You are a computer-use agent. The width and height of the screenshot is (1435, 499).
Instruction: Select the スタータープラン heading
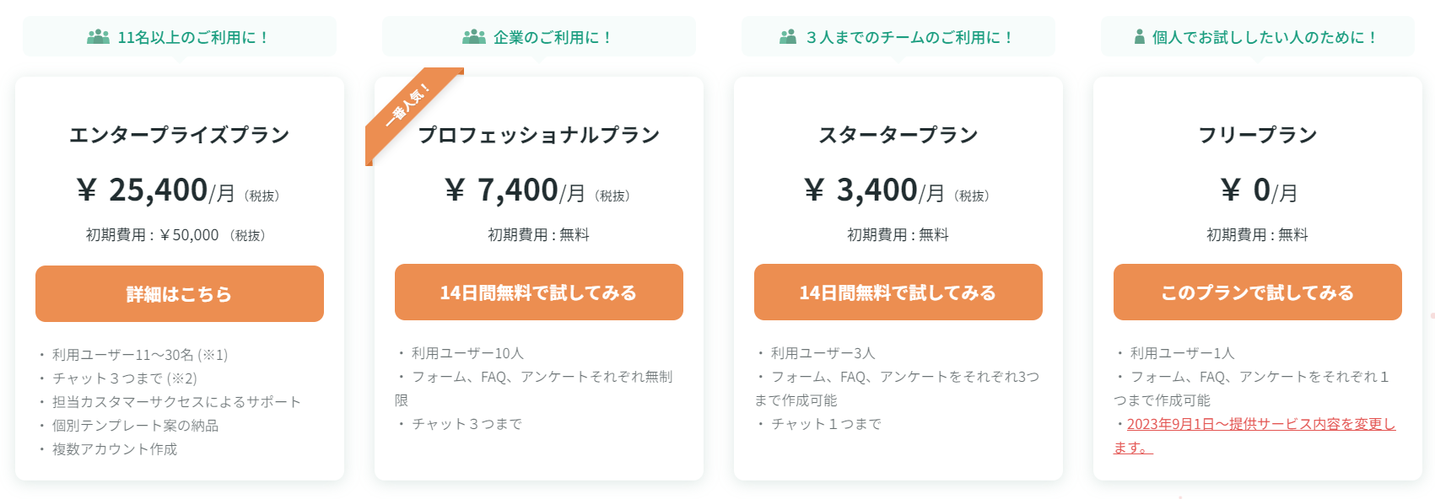point(898,135)
